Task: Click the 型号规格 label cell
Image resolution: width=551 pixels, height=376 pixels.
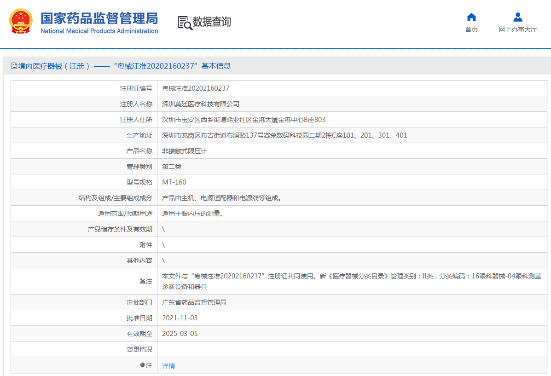Action: (84, 182)
